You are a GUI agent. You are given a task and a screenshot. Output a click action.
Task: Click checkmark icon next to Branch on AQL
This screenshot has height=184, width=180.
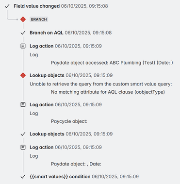23,33
